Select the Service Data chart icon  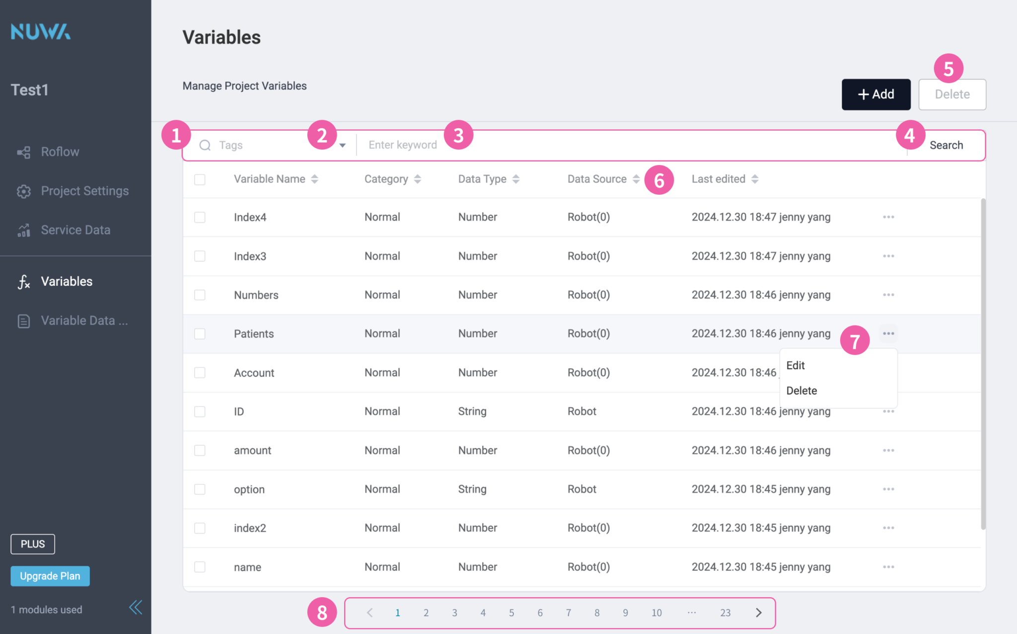[23, 230]
